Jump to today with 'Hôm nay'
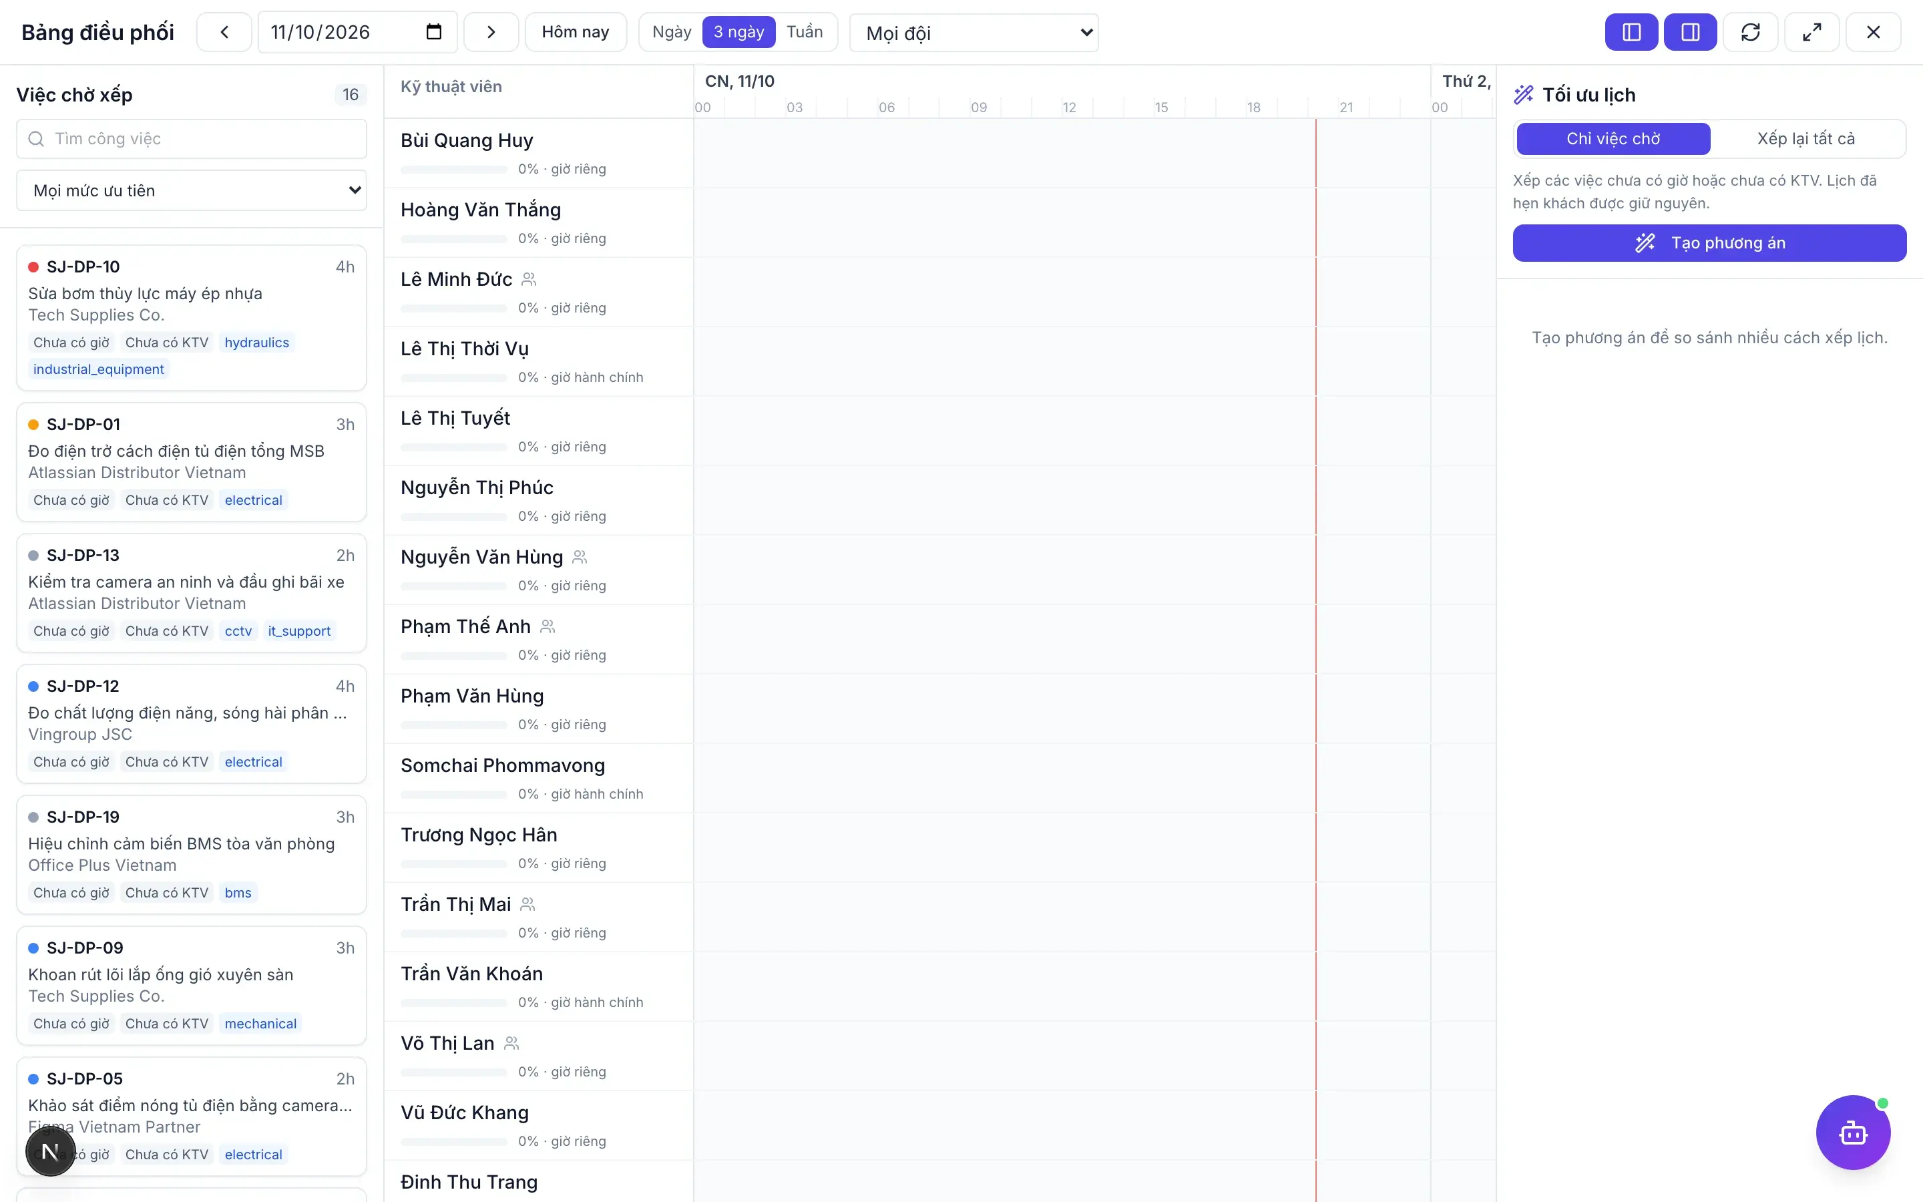Screen dimensions: 1923x1202 click(x=576, y=32)
